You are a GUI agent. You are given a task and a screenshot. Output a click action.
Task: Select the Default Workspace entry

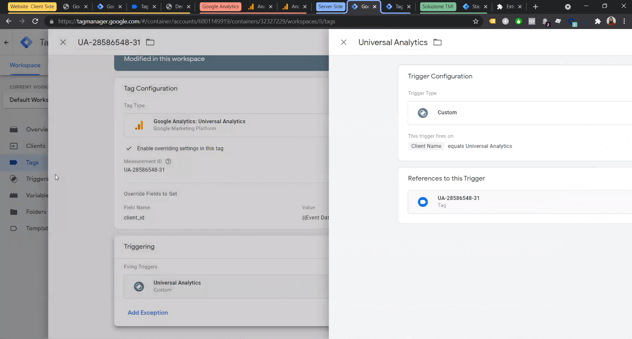click(26, 100)
